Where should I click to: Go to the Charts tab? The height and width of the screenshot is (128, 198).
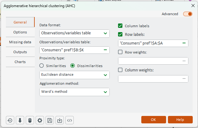[x=20, y=62]
